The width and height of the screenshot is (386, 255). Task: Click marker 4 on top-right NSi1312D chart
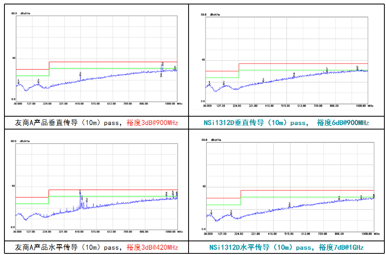tap(294, 75)
